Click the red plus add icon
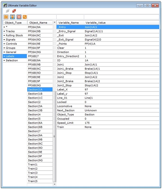 19,17
